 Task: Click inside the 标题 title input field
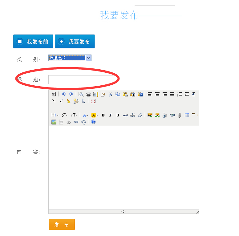(x=81, y=79)
